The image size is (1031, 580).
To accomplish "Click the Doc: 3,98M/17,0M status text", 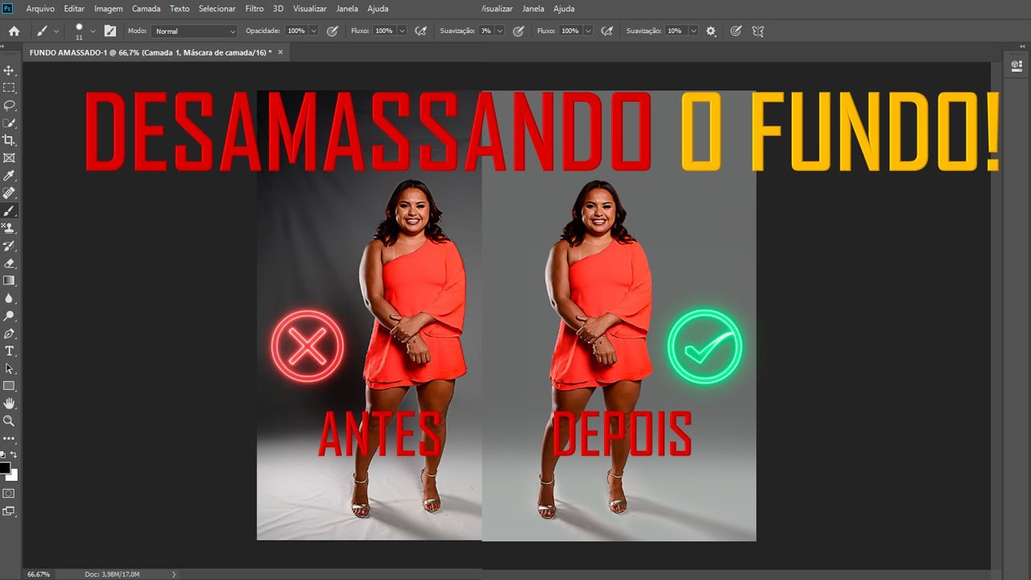I will (x=112, y=574).
